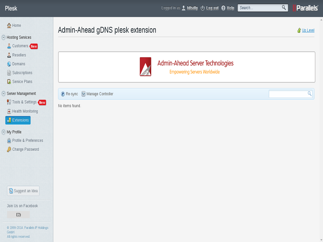The image size is (323, 242).
Task: Collapse the Server Management section
Action: [x=3, y=94]
